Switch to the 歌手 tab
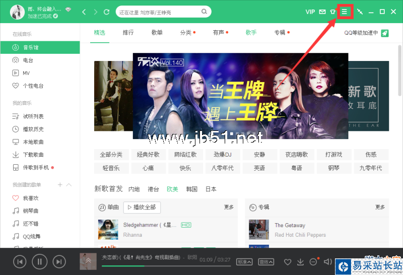The height and width of the screenshot is (275, 403). tap(251, 33)
